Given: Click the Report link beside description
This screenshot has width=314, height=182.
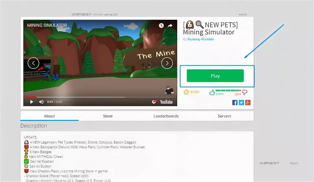Looking at the screenshot, I should pyautogui.click(x=294, y=163).
